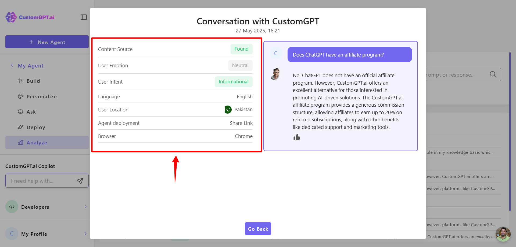Click the 'Found' content source badge
Screen dimensions: 516x247
[x=241, y=49]
